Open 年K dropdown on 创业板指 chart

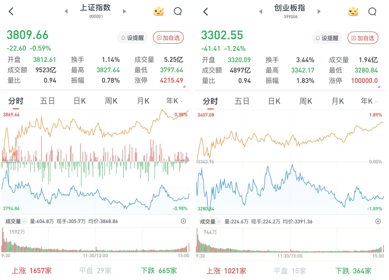(369, 101)
